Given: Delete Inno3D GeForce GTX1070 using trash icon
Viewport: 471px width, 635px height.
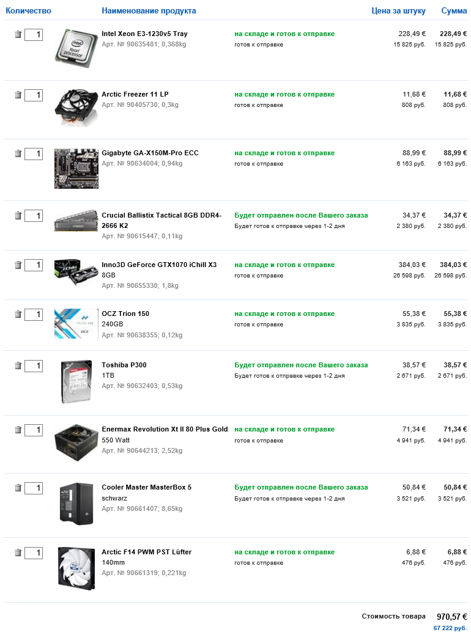Looking at the screenshot, I should [x=18, y=265].
